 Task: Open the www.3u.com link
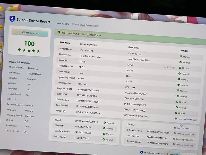click(x=63, y=24)
